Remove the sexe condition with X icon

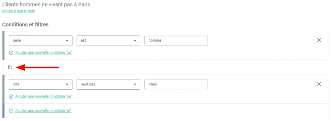pyautogui.click(x=319, y=40)
